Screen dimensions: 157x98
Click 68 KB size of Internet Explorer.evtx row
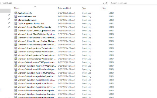point(111,20)
